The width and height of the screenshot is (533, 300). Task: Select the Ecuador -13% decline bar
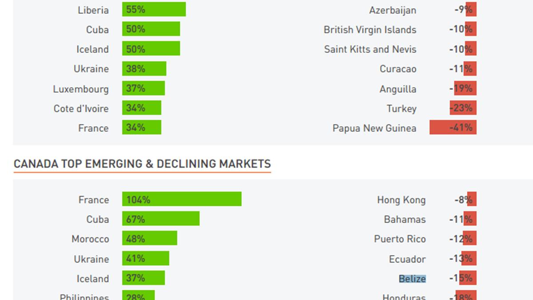click(469, 258)
